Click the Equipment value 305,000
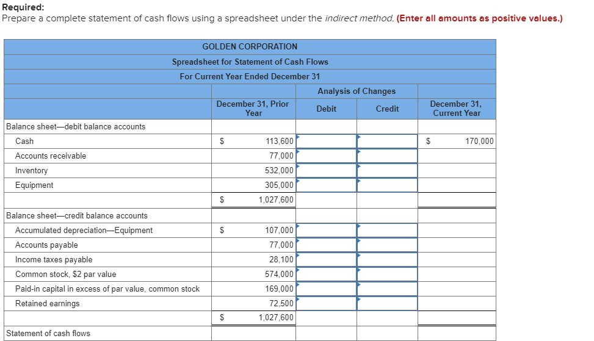 coord(279,185)
